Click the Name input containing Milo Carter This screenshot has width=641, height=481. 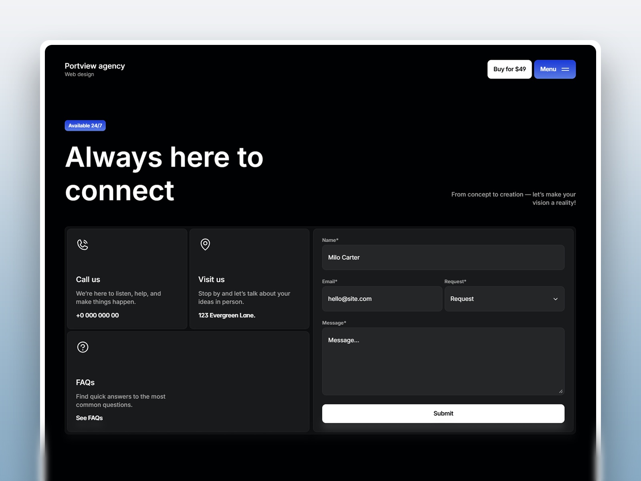443,257
